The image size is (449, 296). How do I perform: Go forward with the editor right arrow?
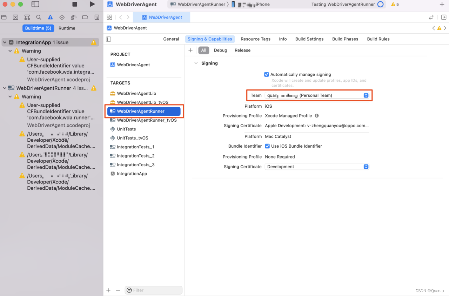(128, 17)
